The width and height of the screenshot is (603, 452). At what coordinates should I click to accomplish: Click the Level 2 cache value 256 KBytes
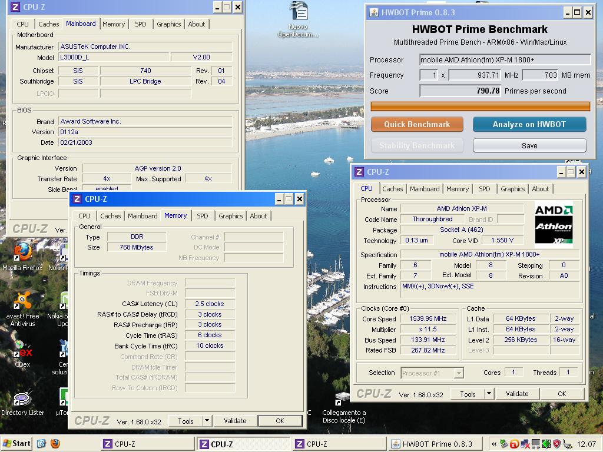point(521,340)
